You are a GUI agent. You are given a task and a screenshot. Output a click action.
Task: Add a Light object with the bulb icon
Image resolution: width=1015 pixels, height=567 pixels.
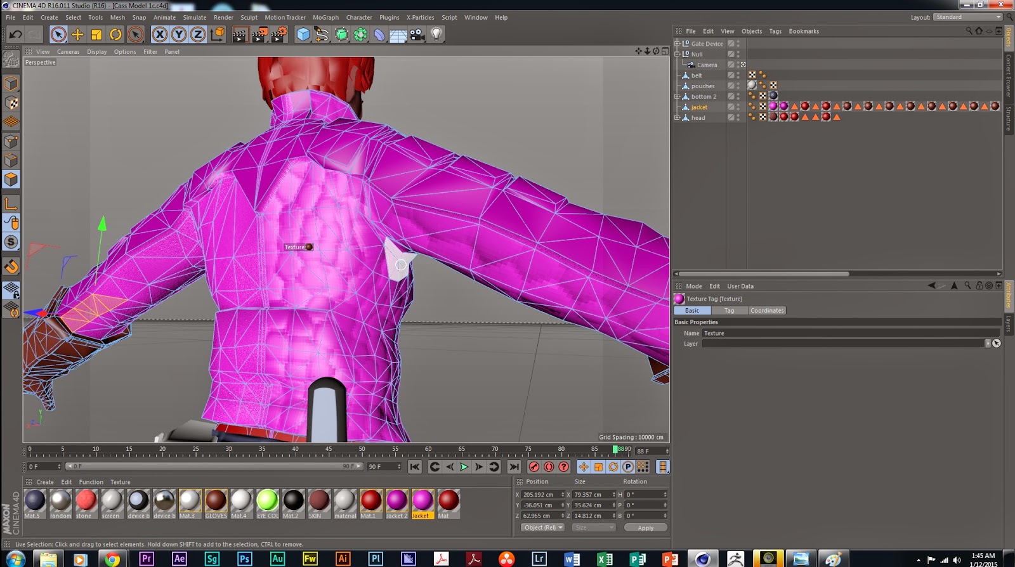coord(436,35)
